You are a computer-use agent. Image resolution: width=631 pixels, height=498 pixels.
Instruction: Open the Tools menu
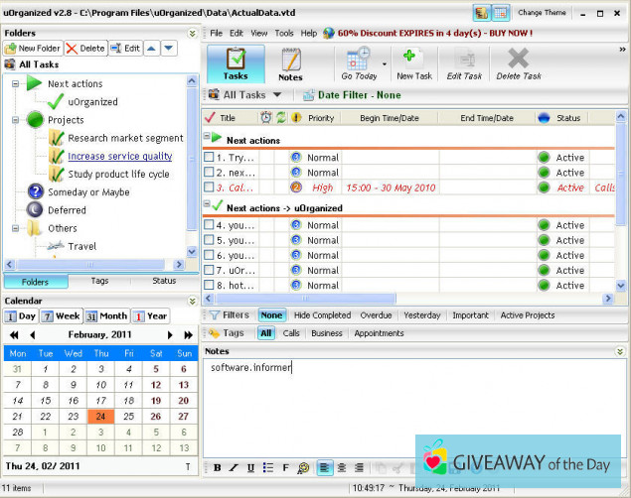point(284,33)
